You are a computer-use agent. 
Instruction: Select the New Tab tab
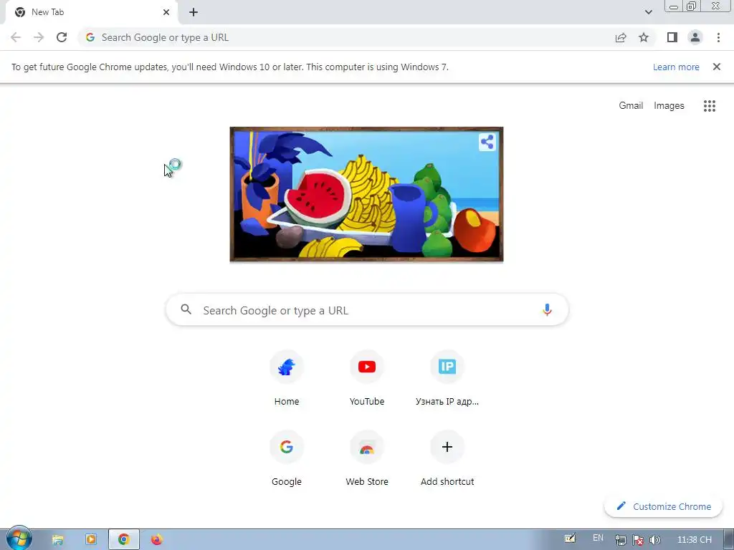(91, 12)
